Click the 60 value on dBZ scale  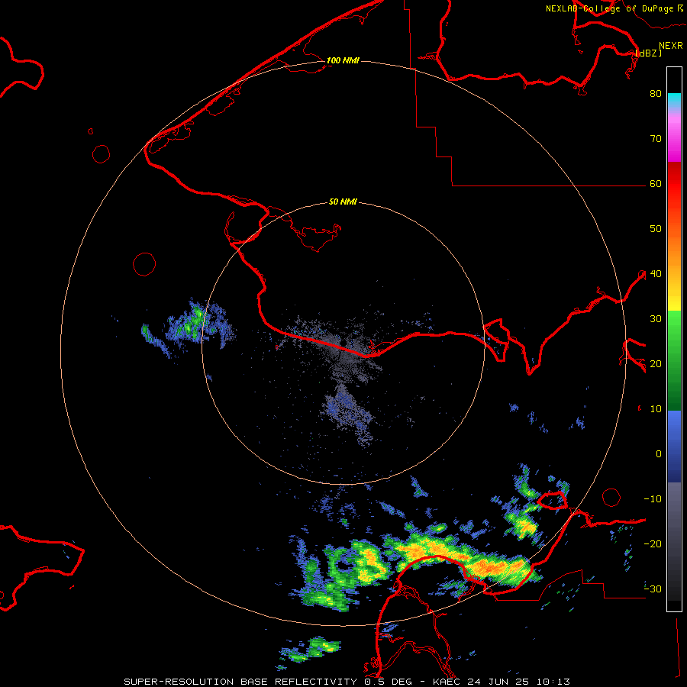click(656, 184)
